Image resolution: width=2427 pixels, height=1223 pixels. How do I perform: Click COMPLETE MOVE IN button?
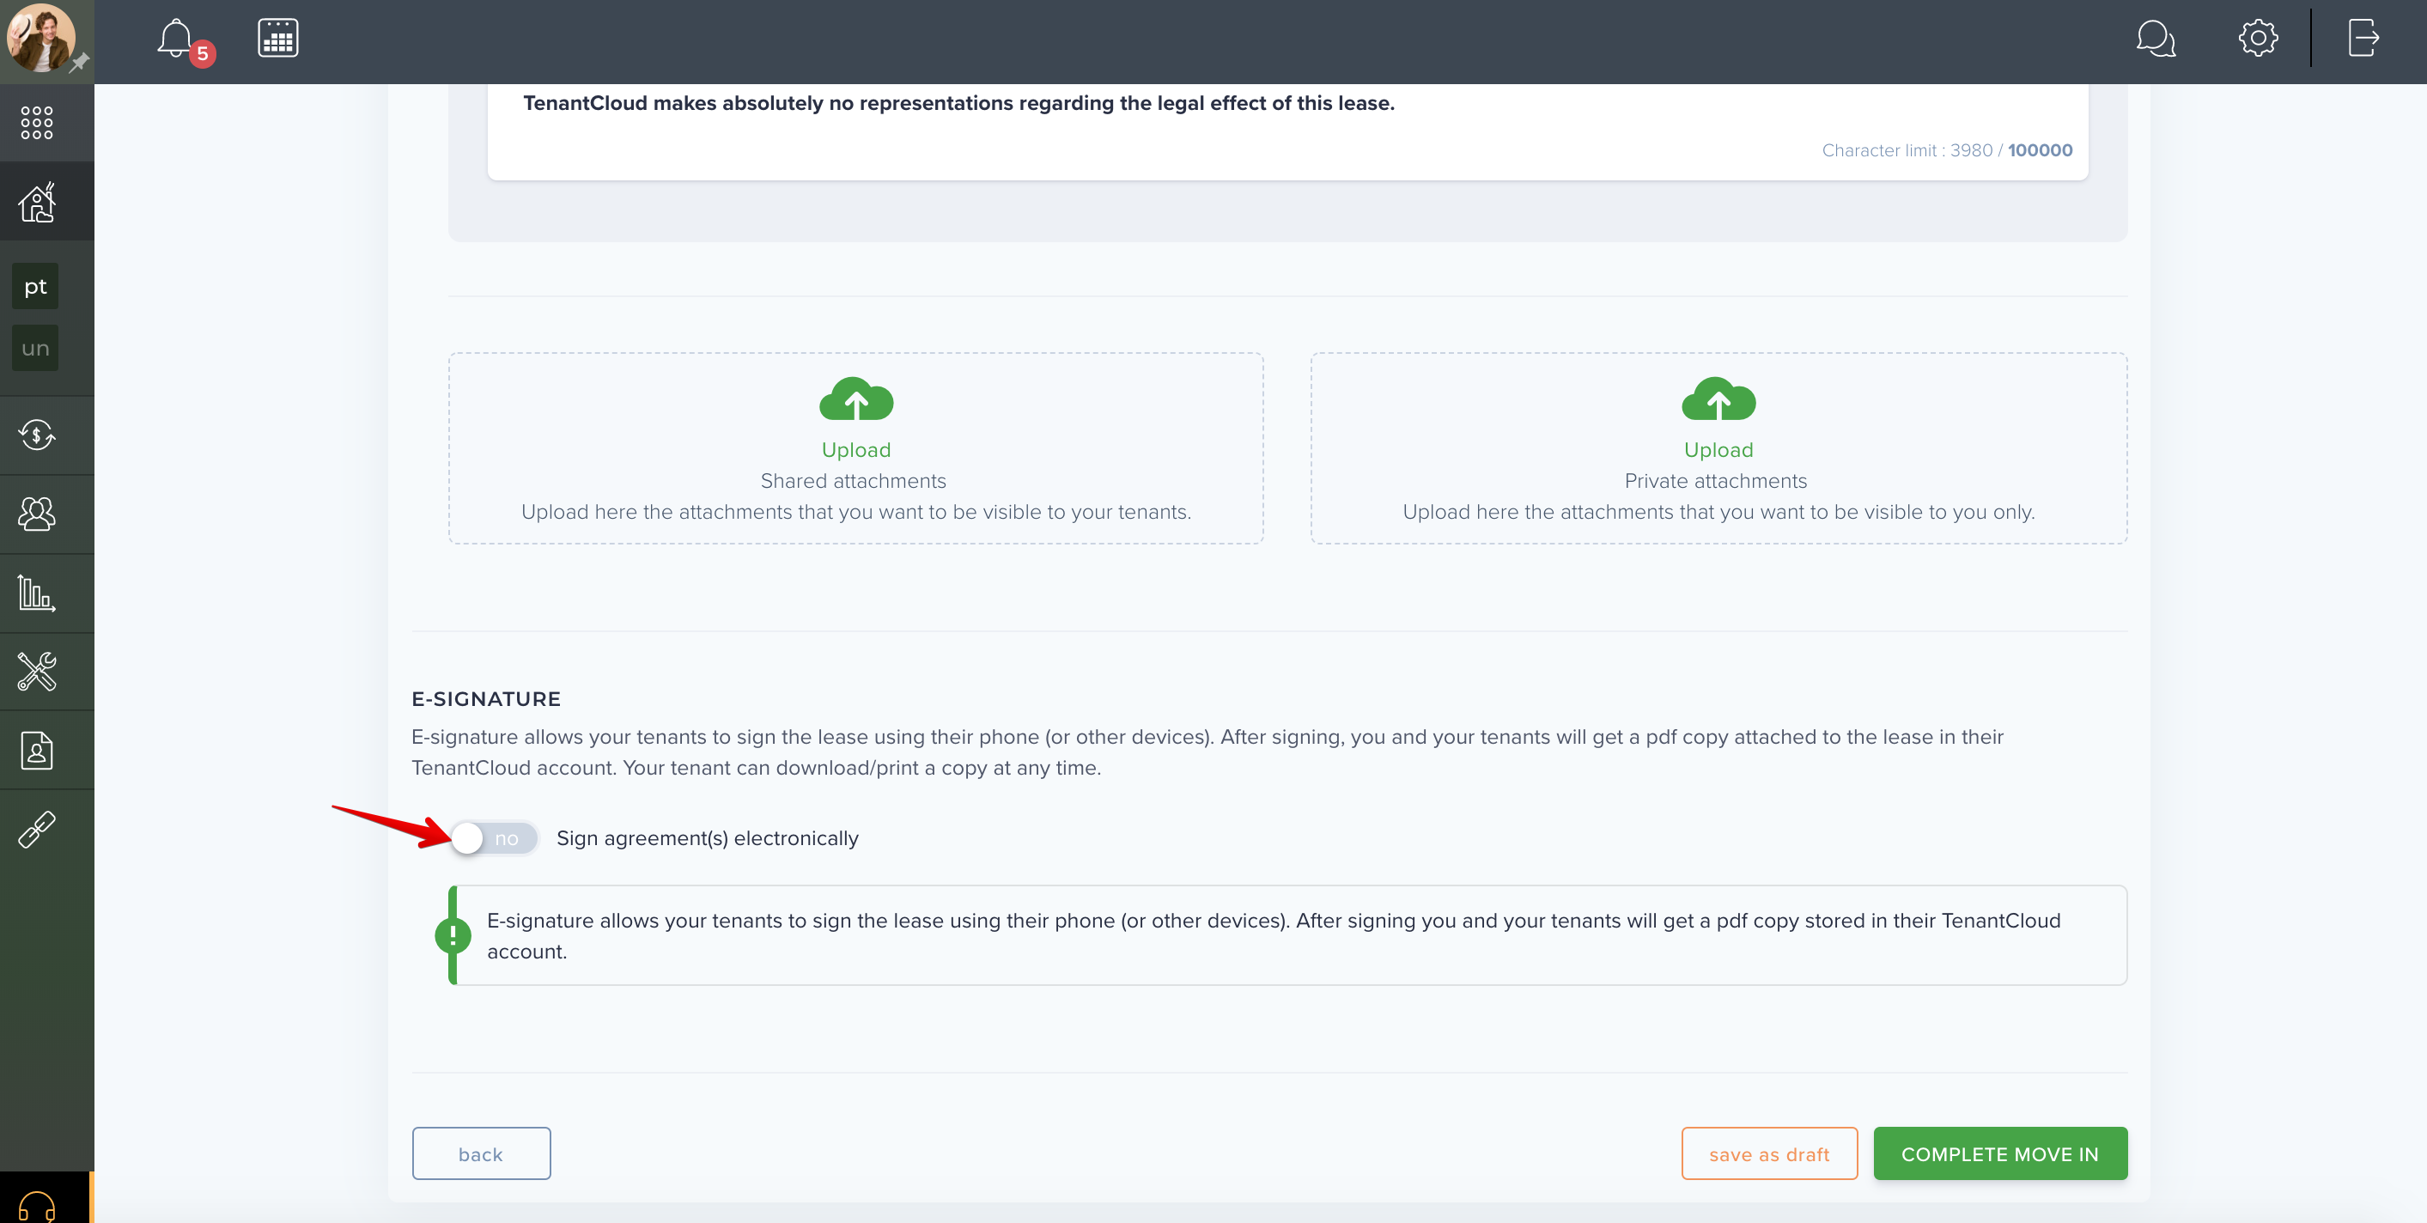[2000, 1154]
